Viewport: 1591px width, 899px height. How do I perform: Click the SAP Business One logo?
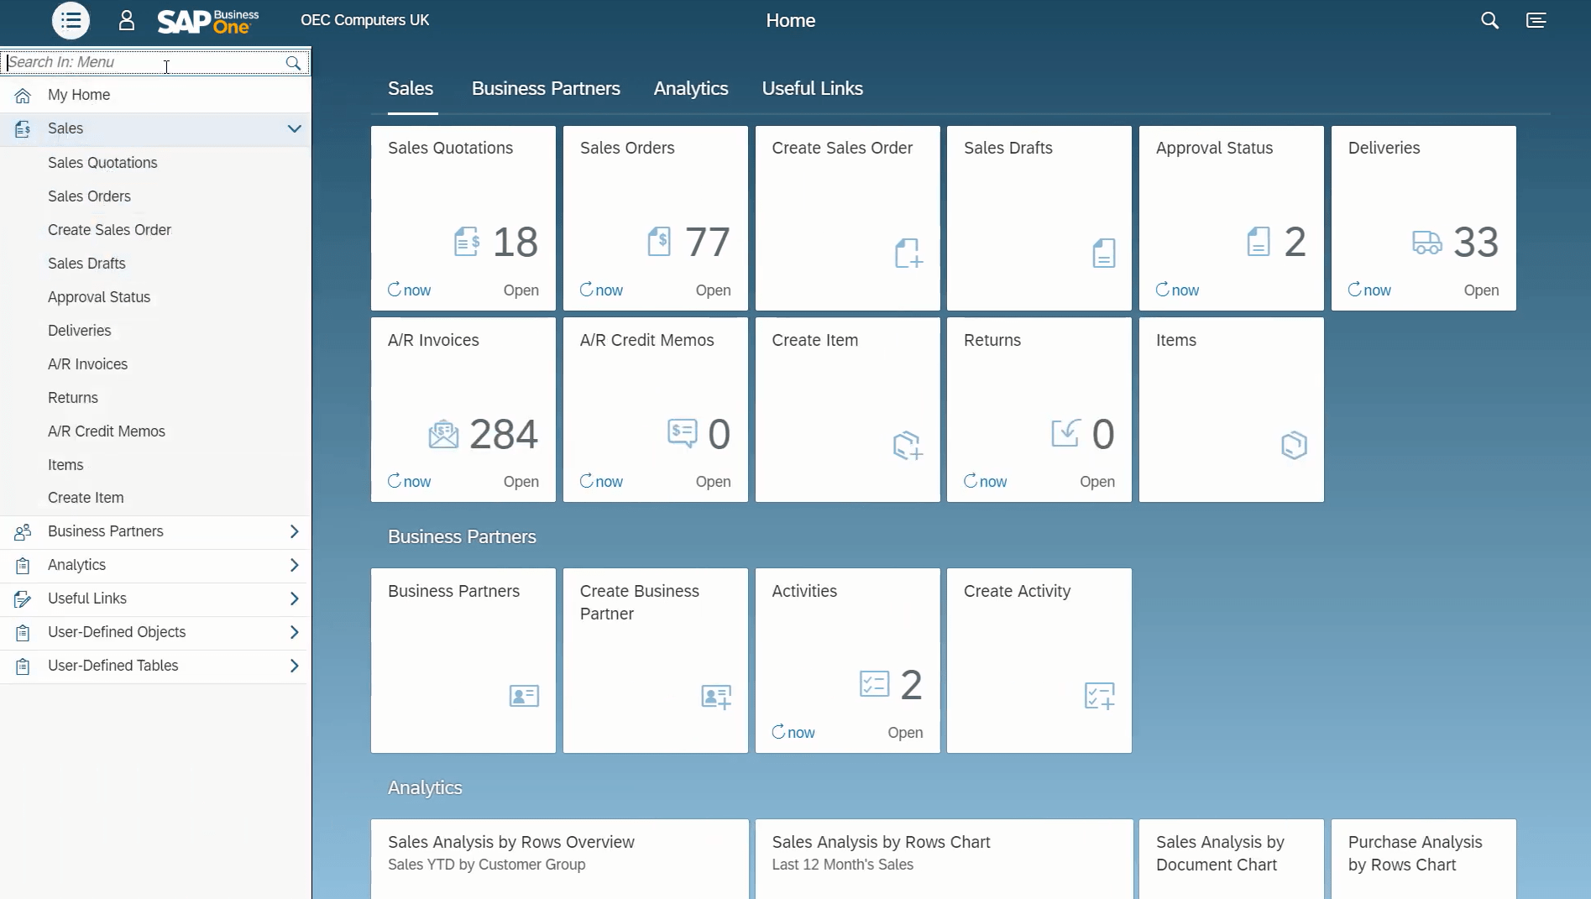207,21
